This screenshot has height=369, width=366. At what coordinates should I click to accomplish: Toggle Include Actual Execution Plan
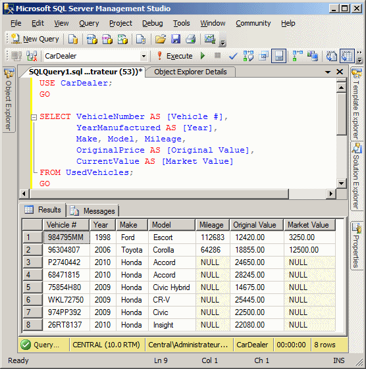pos(298,56)
